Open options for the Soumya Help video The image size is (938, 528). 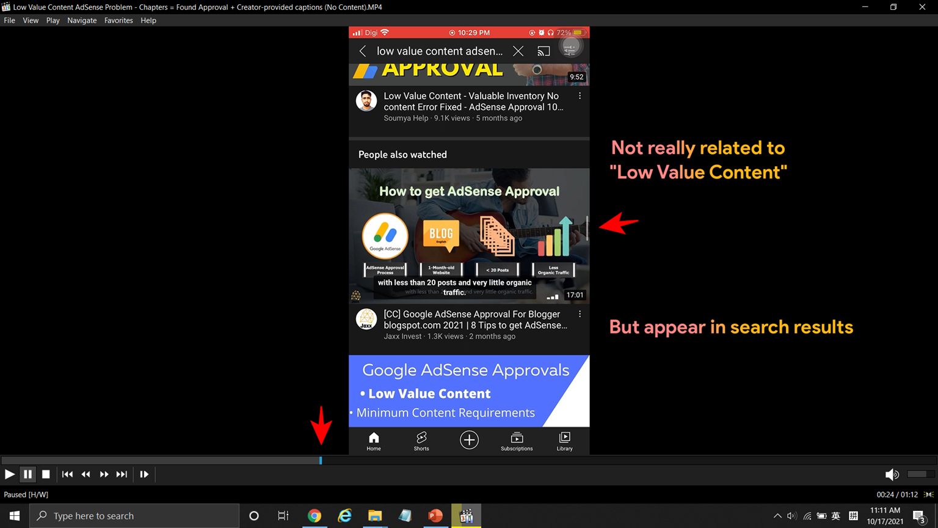[580, 96]
